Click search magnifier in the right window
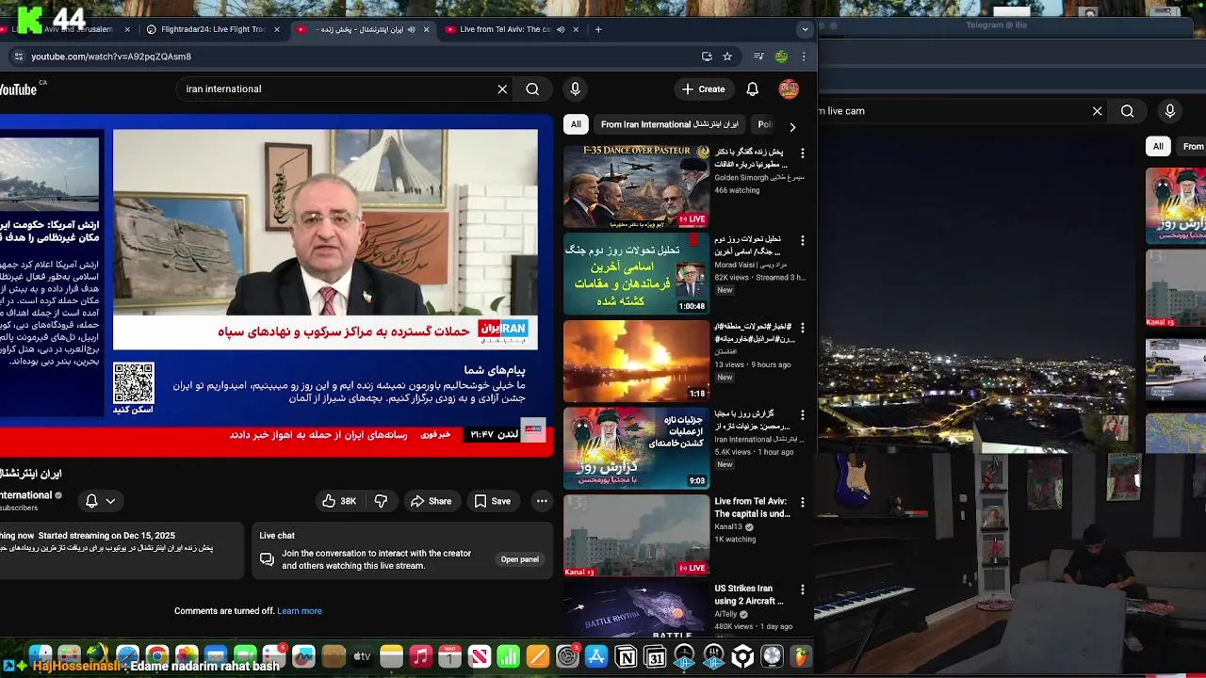This screenshot has height=678, width=1206. (1127, 111)
